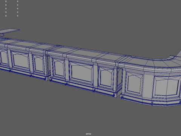Image resolution: width=181 pixels, height=136 pixels.
Task: Click the 'persp' camera name label
Action: point(88,134)
